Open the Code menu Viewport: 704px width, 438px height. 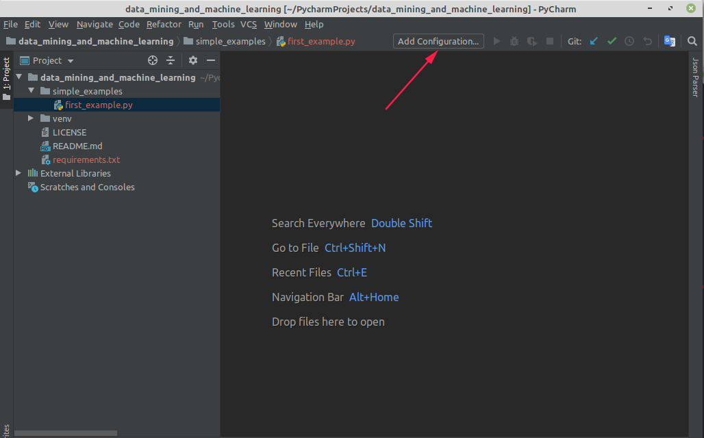point(129,24)
